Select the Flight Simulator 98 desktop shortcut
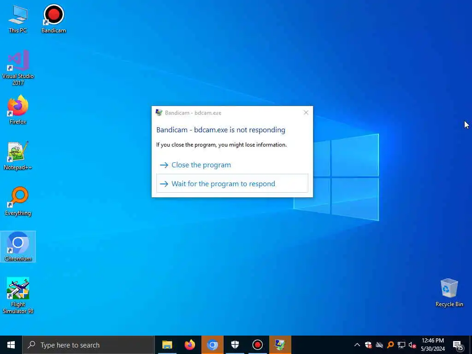472x354 pixels. coord(18,295)
